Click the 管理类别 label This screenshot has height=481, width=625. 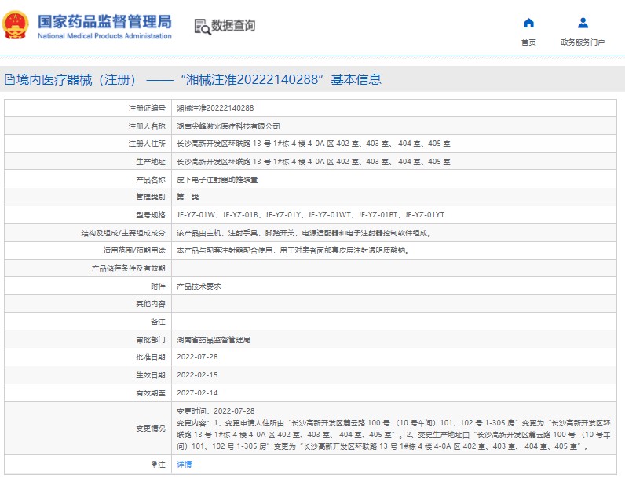pyautogui.click(x=150, y=197)
